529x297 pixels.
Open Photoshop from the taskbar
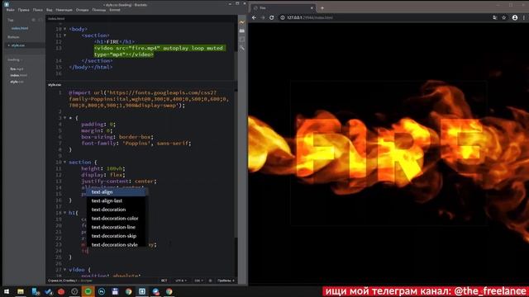[102, 291]
